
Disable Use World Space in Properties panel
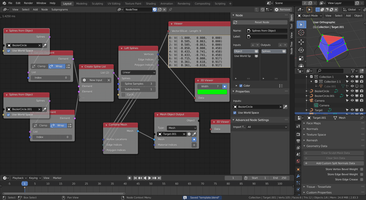[x=235, y=113]
